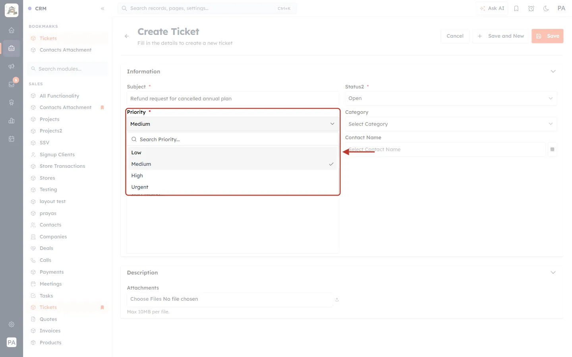Open the Status2 dropdown showing Open
The width and height of the screenshot is (572, 357).
click(451, 98)
